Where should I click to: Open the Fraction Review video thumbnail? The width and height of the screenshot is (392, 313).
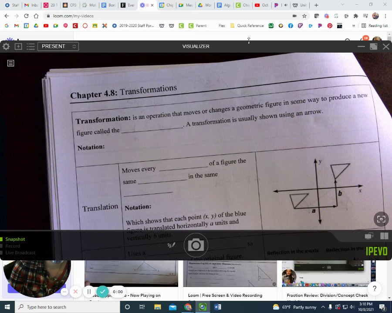328,273
